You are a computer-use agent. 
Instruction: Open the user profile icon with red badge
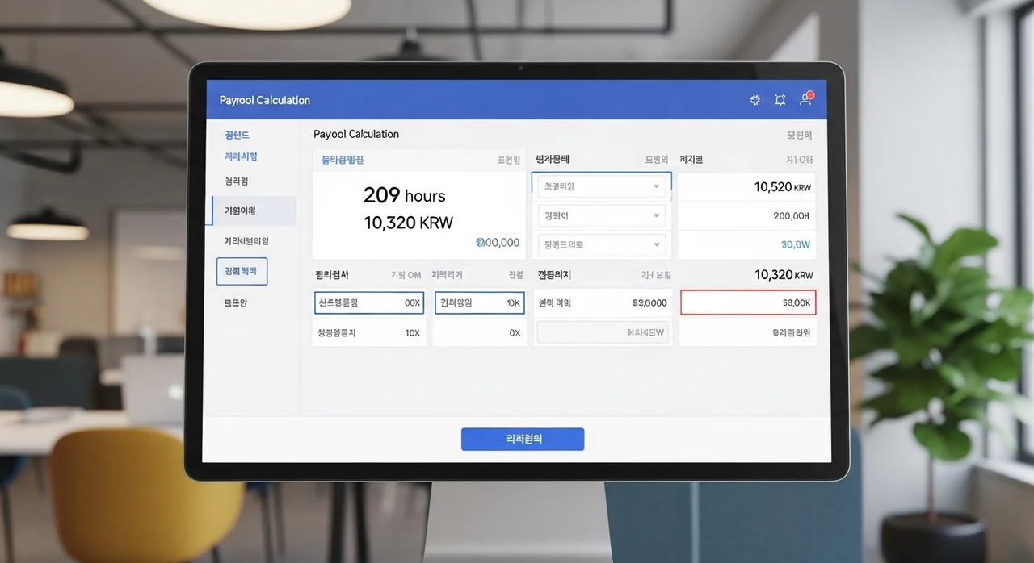tap(805, 100)
